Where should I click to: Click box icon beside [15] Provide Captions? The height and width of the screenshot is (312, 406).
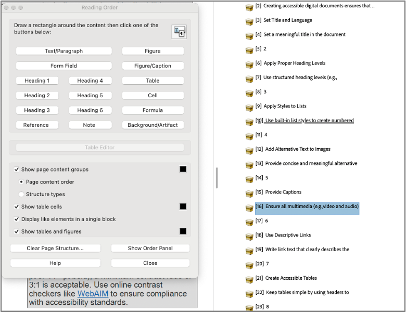click(x=249, y=194)
